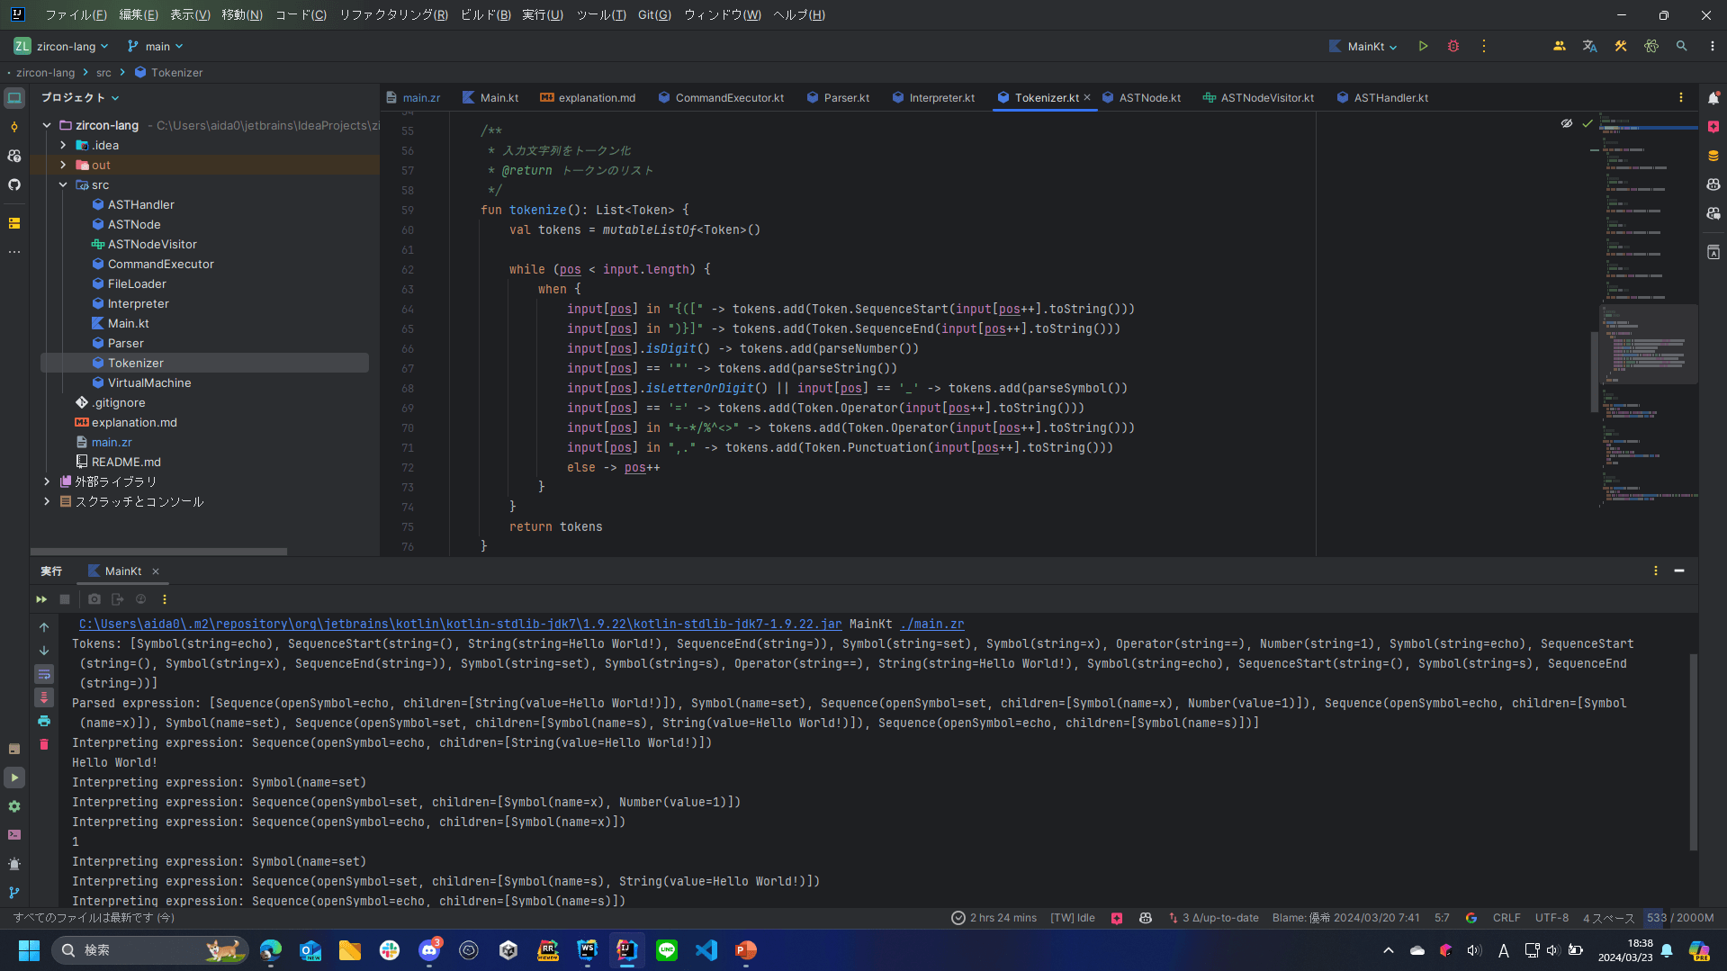The image size is (1727, 971).
Task: Print console output with the printer icon
Action: coord(43,721)
